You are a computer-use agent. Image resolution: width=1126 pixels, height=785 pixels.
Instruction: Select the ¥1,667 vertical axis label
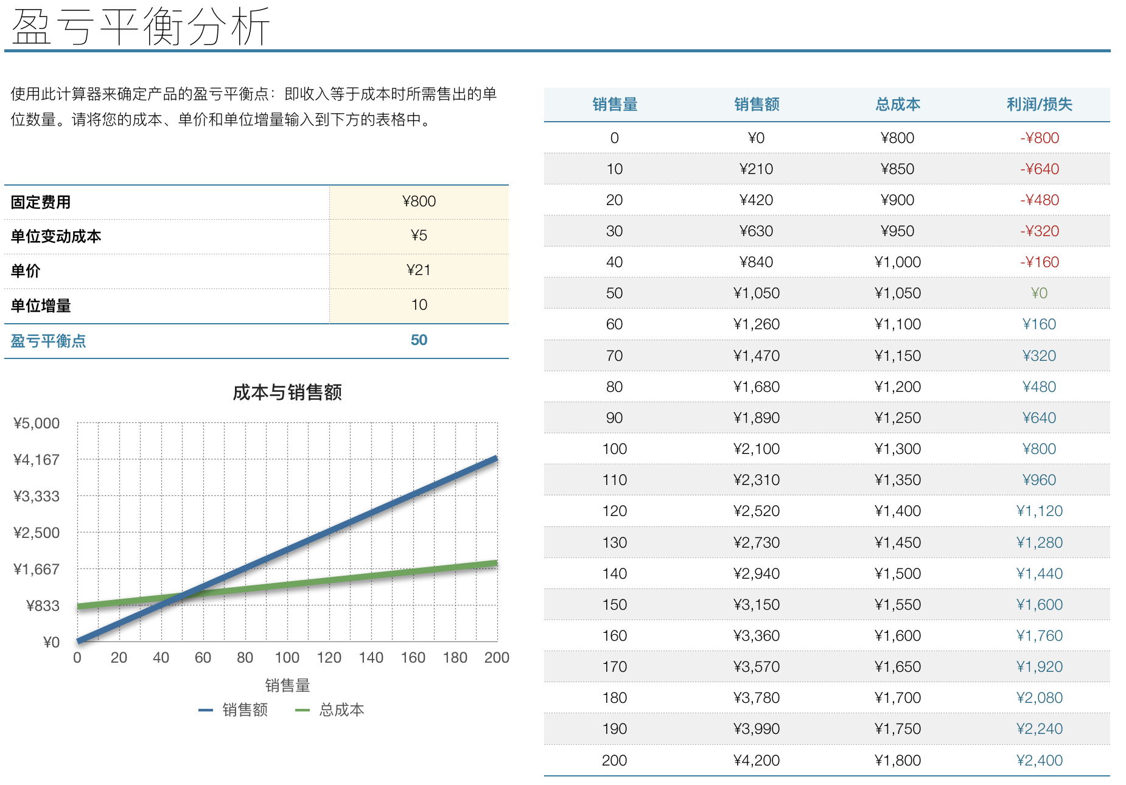(x=37, y=570)
